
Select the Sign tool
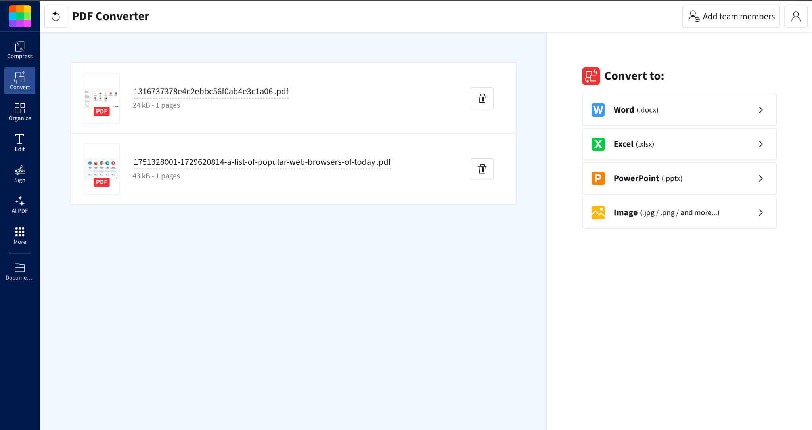pos(19,174)
